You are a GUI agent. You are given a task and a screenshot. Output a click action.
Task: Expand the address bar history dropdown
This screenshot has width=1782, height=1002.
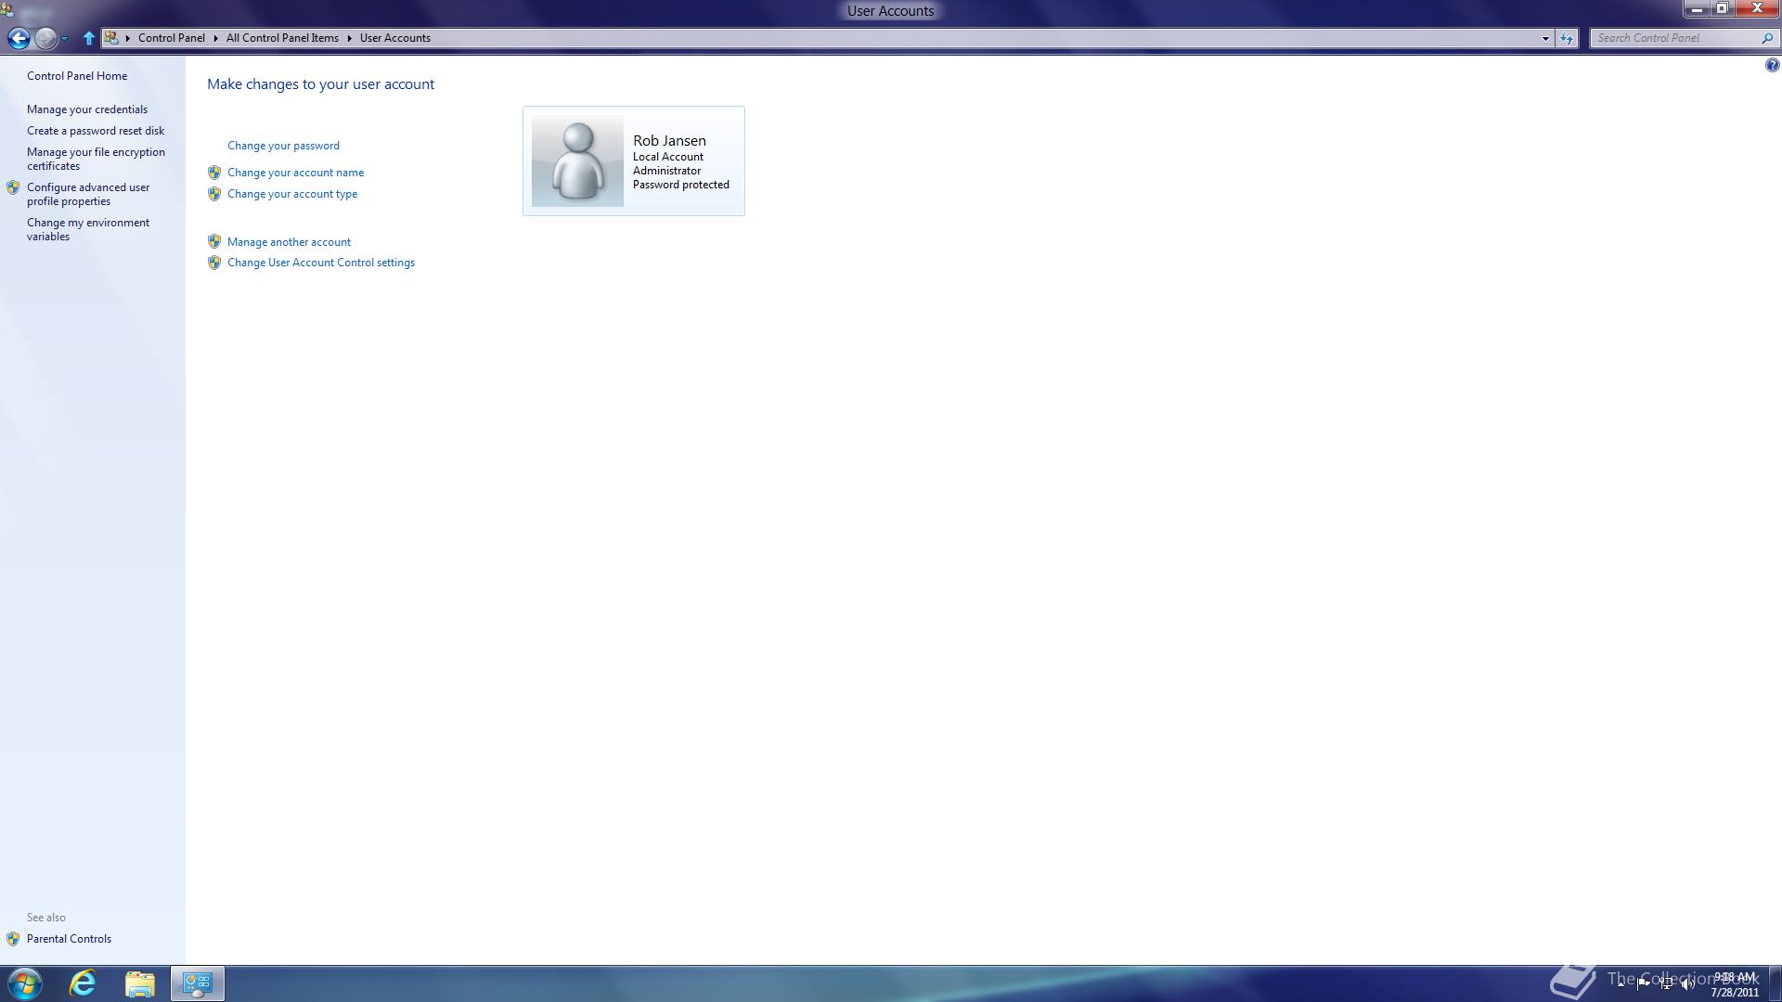pos(1545,38)
